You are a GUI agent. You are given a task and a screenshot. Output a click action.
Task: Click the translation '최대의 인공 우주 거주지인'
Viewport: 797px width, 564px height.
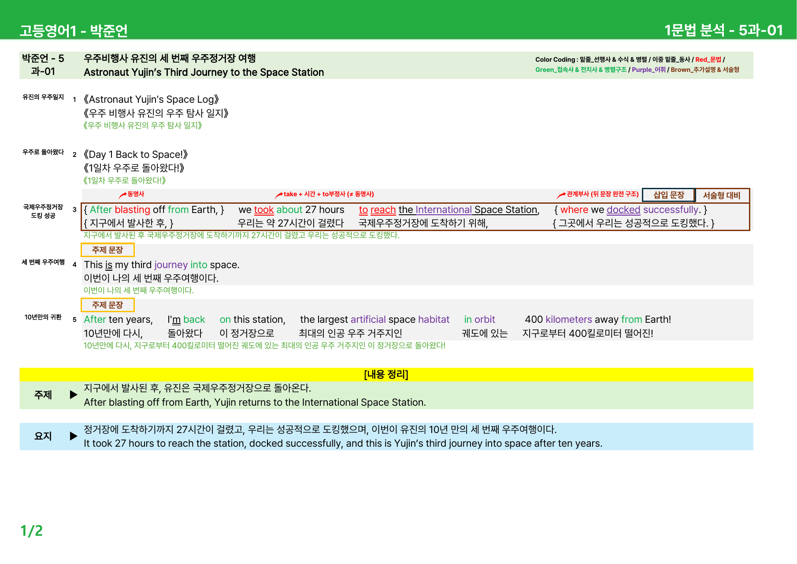pyautogui.click(x=351, y=333)
